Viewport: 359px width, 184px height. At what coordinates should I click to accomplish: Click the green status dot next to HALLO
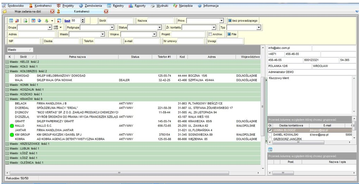pos(12,126)
